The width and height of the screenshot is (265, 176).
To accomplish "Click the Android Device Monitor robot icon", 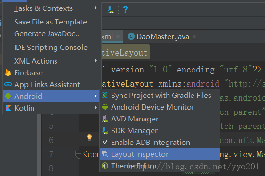I will 105,107.
